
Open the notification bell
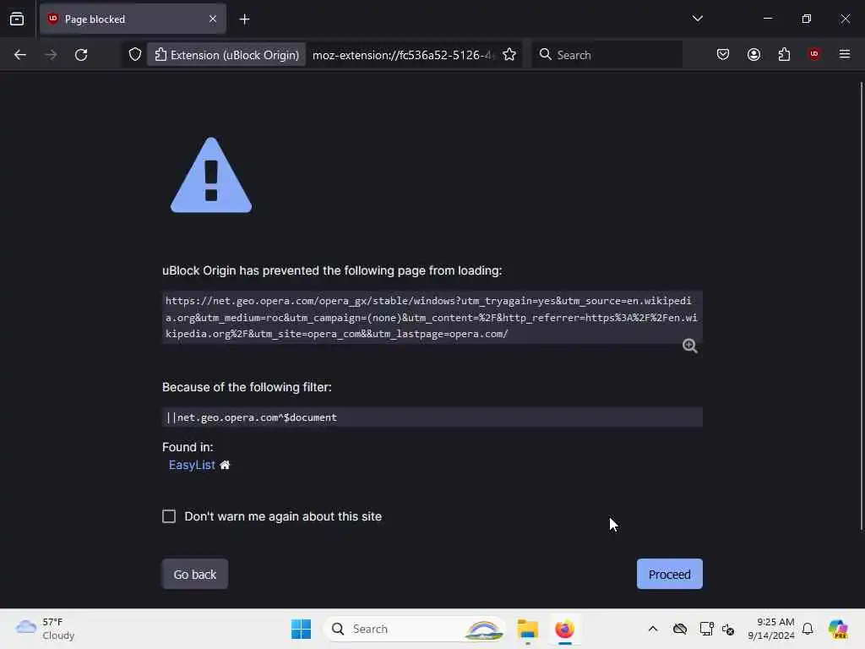coord(808,629)
